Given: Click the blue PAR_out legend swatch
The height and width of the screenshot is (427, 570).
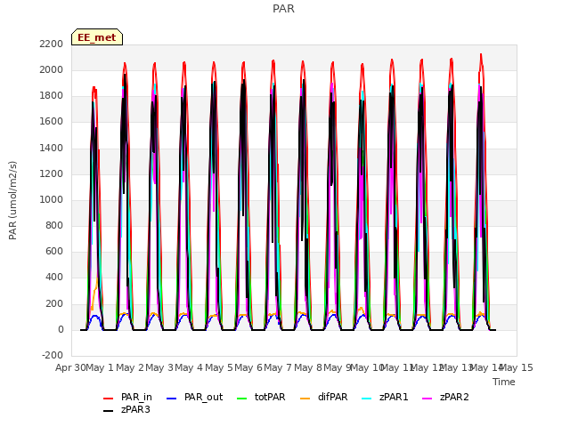Looking at the screenshot, I should click(x=171, y=399).
